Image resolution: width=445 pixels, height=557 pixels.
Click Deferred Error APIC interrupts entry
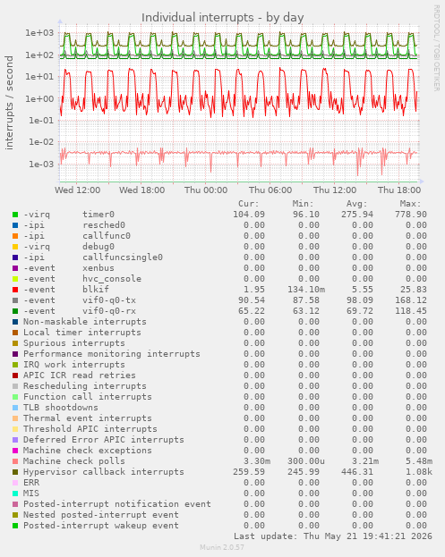104,440
